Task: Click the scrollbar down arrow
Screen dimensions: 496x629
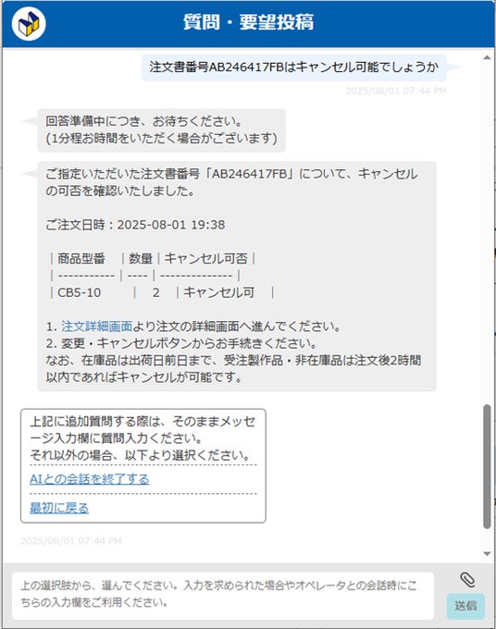Action: [x=487, y=553]
